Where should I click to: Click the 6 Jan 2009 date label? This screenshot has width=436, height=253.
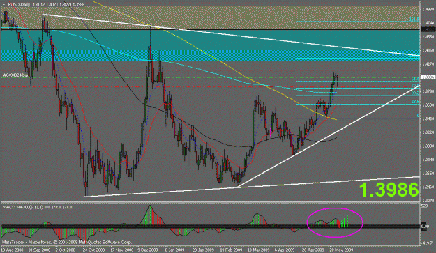tap(175, 250)
